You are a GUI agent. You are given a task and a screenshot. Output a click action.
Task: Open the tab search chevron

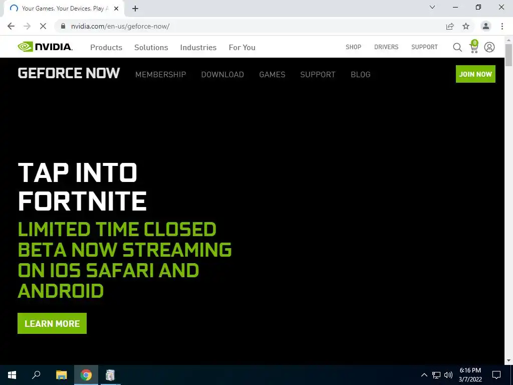pyautogui.click(x=432, y=7)
